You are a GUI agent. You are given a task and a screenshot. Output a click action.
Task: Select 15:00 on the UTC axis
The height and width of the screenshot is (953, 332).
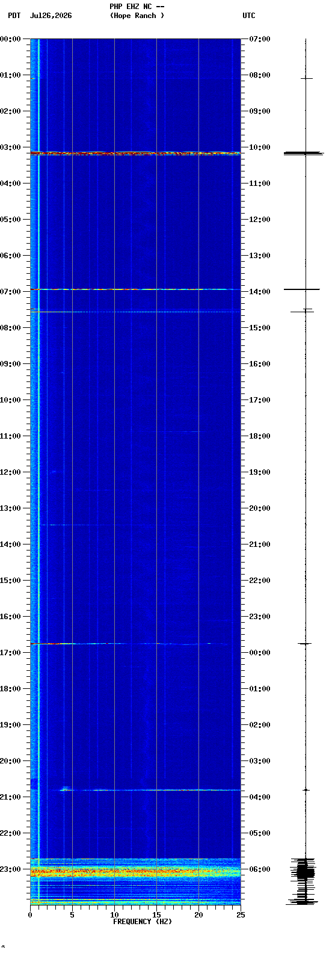point(260,328)
